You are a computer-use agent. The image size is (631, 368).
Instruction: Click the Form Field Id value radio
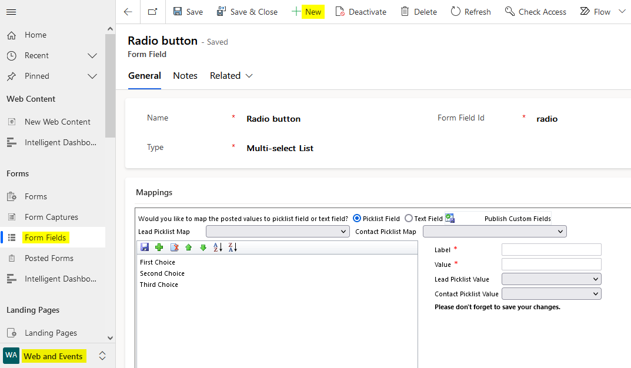pos(547,119)
